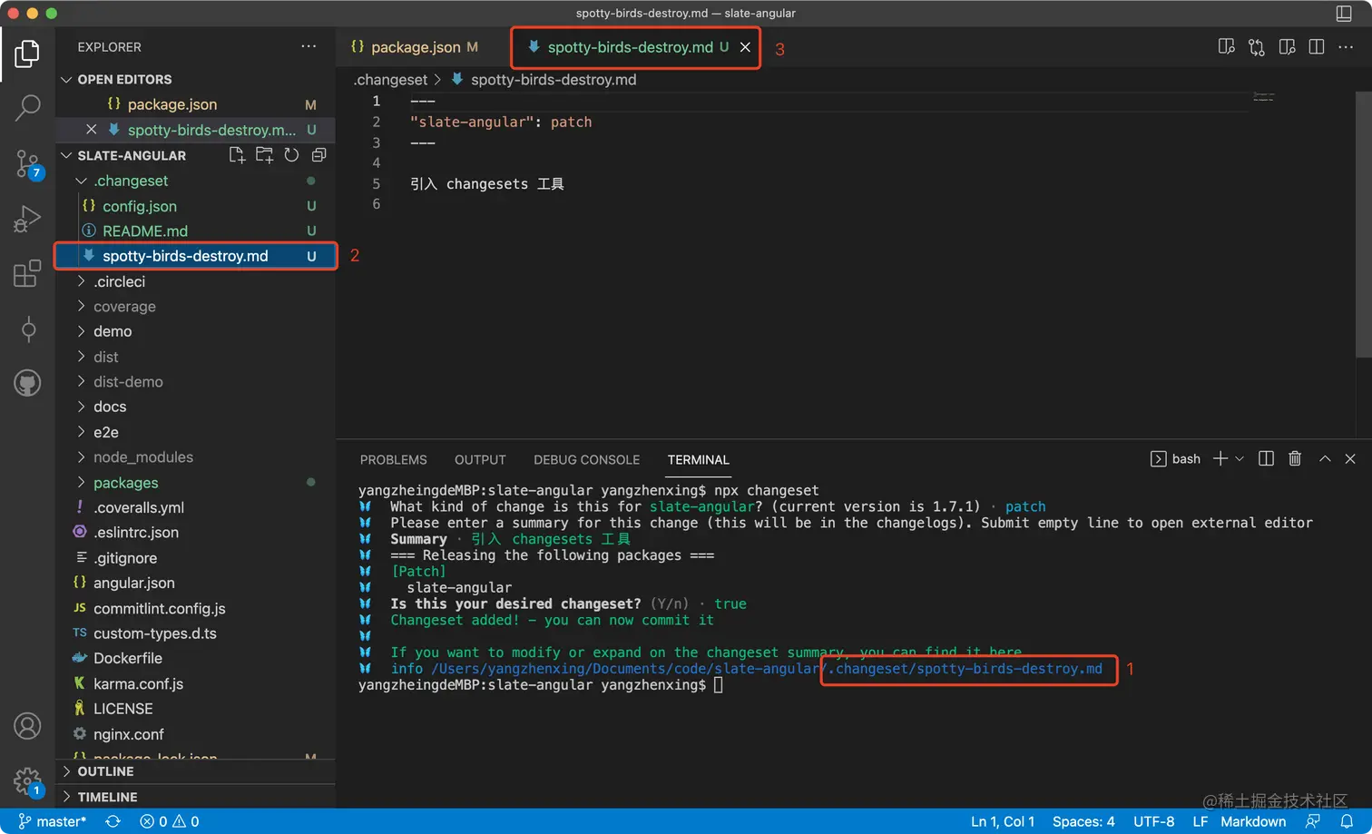This screenshot has width=1372, height=834.
Task: Click master* branch in status bar
Action: pyautogui.click(x=53, y=821)
